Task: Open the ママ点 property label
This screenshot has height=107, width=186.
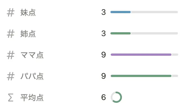Action: tap(32, 55)
